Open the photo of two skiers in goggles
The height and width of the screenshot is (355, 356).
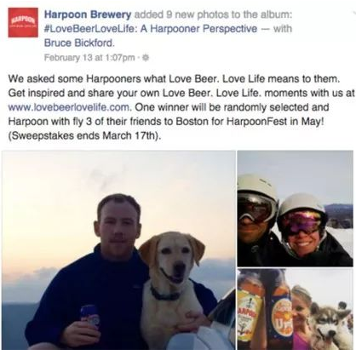coord(296,209)
